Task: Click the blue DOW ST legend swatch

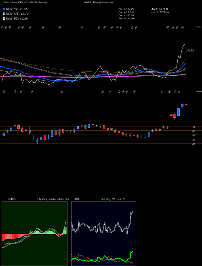Action: point(4,9)
